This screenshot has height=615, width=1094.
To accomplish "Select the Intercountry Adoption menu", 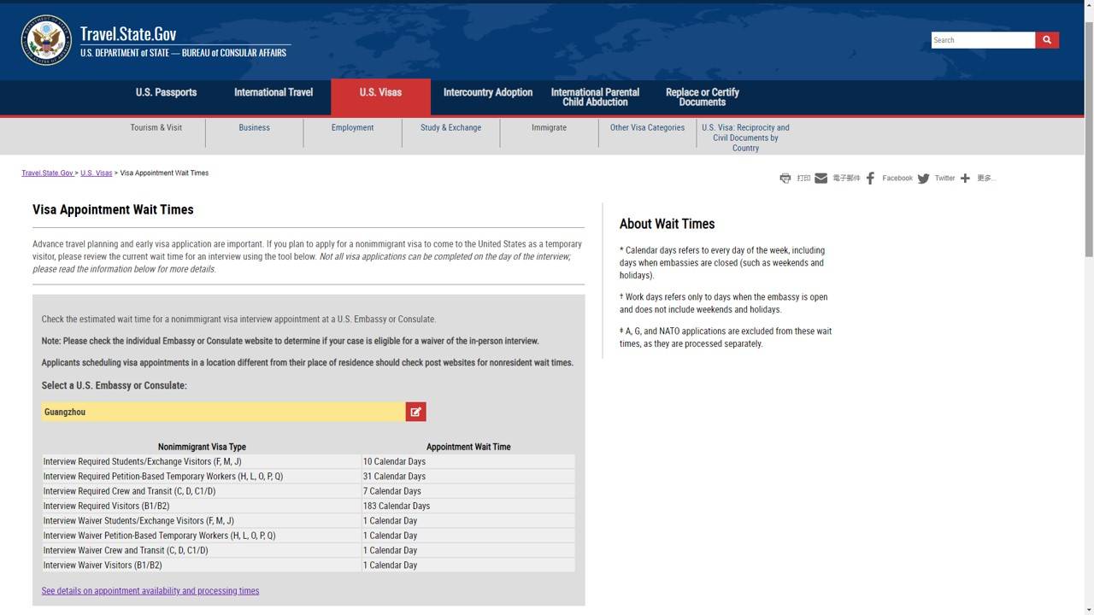I will pyautogui.click(x=487, y=92).
